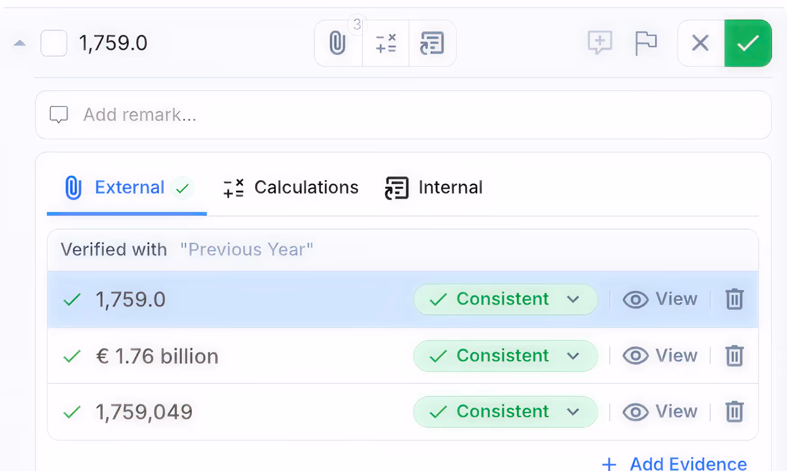View evidence for 1,759.0 row

click(x=660, y=299)
